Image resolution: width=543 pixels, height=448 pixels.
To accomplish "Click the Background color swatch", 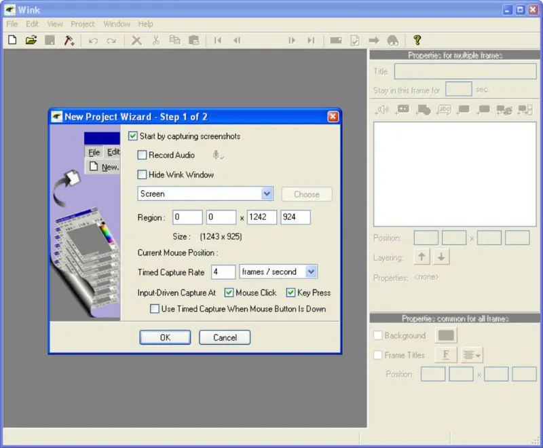I will (x=446, y=335).
